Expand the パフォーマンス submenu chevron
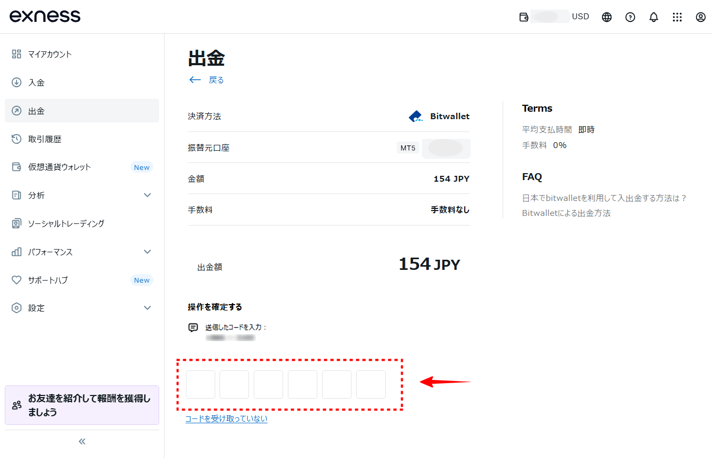 coord(148,252)
